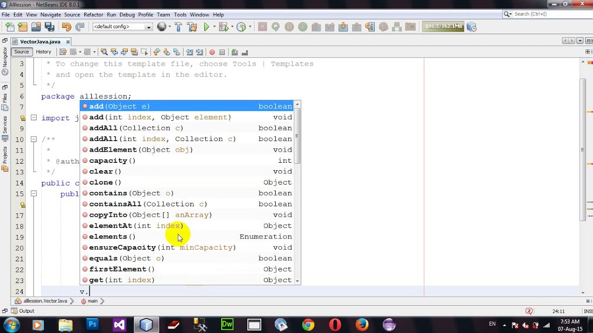Click the New Project icon
This screenshot has width=593, height=333.
(23, 27)
